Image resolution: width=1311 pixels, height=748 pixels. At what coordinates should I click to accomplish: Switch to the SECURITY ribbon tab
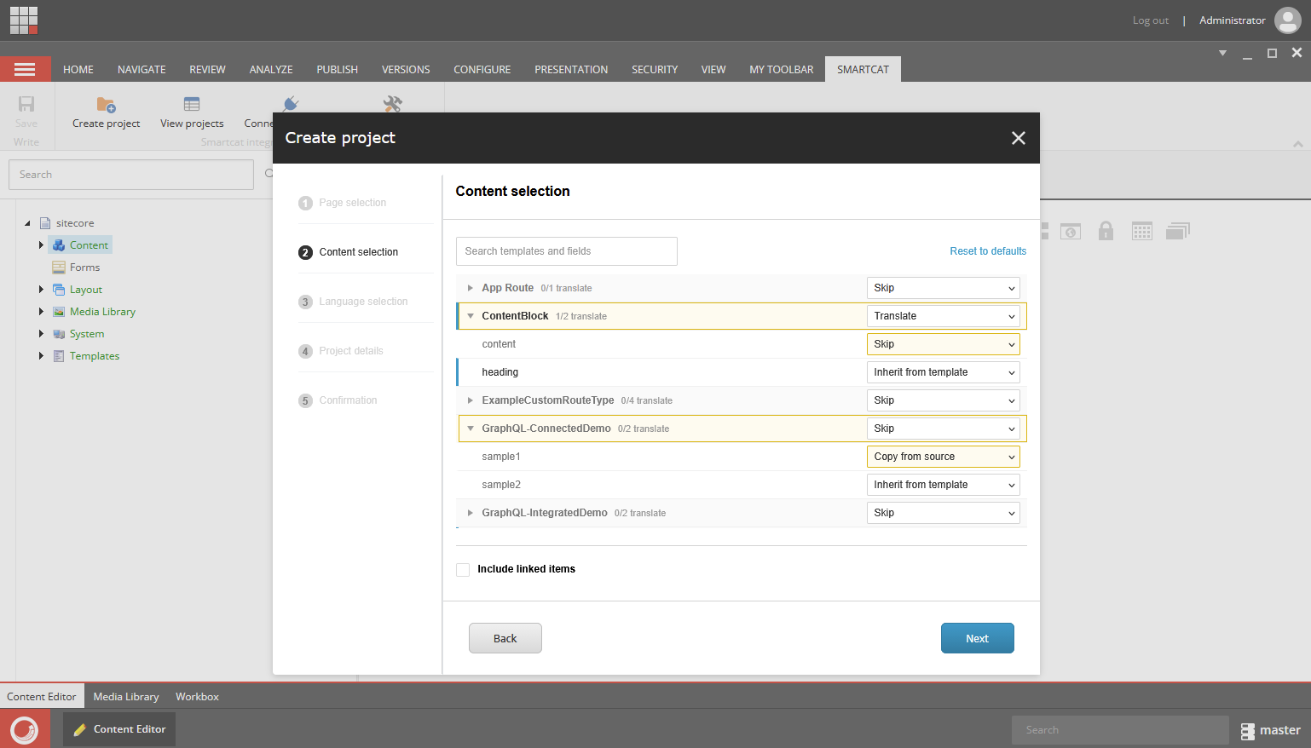[655, 70]
